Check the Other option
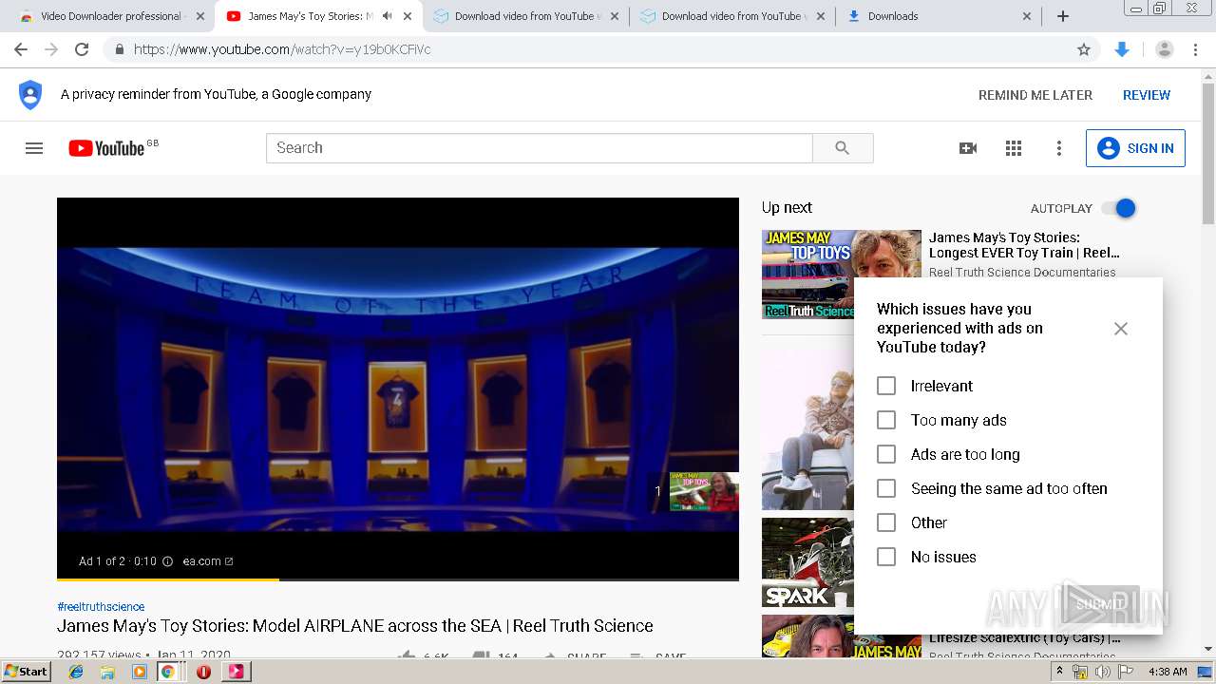 click(886, 522)
